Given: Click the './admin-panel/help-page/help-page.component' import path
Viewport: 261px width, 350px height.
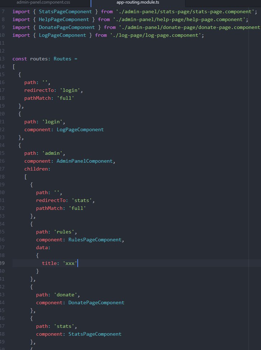Looking at the screenshot, I should point(179,19).
